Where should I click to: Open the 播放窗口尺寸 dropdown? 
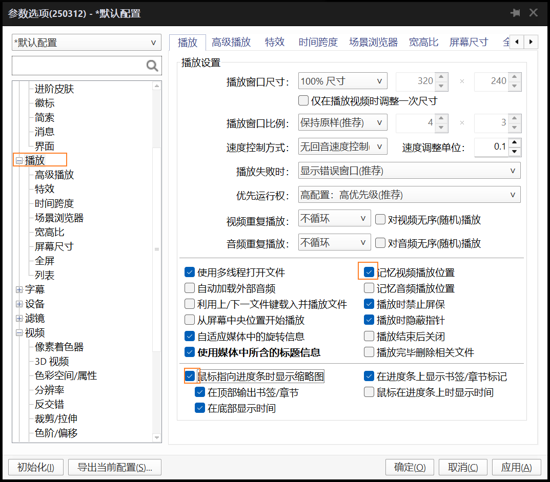(343, 81)
